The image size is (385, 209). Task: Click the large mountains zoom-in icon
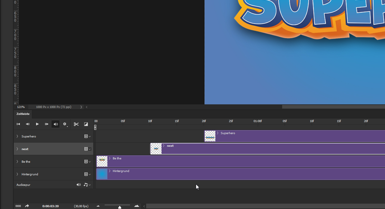[x=137, y=206]
